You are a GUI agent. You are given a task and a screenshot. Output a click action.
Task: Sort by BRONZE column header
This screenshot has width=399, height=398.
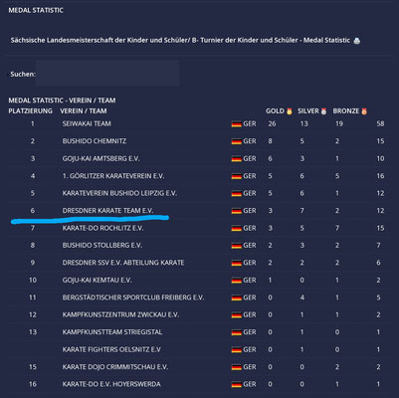point(346,111)
